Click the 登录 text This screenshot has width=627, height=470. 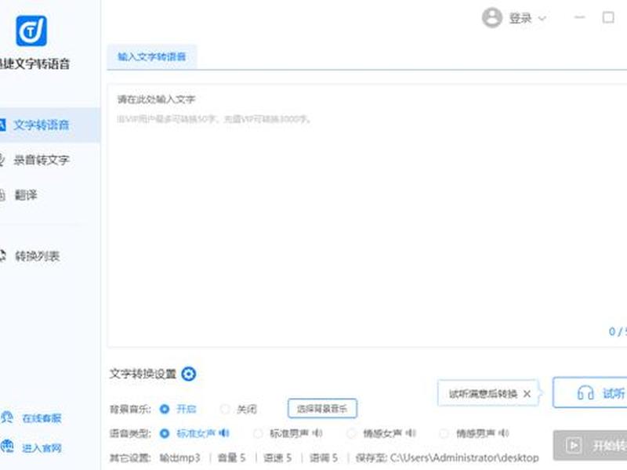[520, 18]
